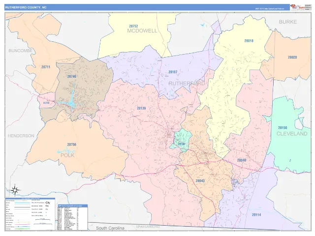The image size is (315, 236).
Task: Click the "RUTHERFORD COUNTY, NC" map title
Action: coord(26,7)
